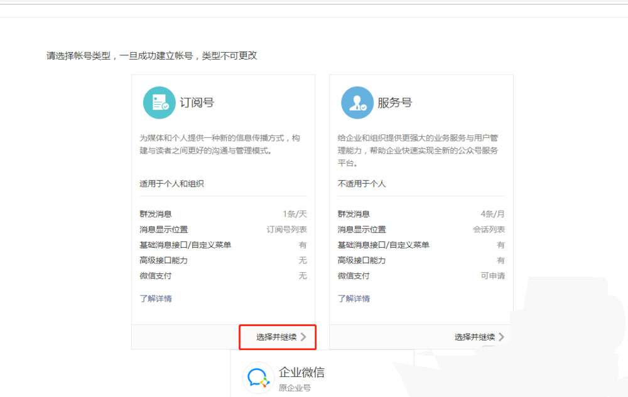Expand the chevron after 选择并继续 under 订阅号
This screenshot has width=628, height=397.
(x=305, y=337)
